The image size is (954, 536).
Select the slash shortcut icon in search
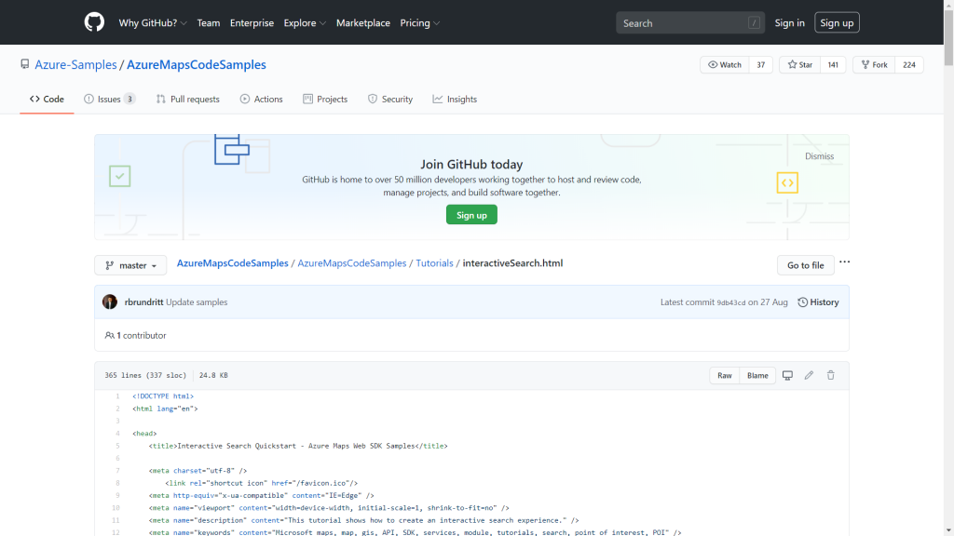click(754, 23)
